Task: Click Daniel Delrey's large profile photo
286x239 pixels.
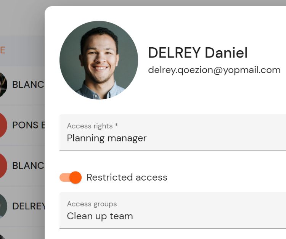Action: (99, 60)
